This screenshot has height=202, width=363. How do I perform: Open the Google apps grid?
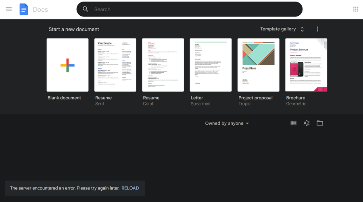355,9
